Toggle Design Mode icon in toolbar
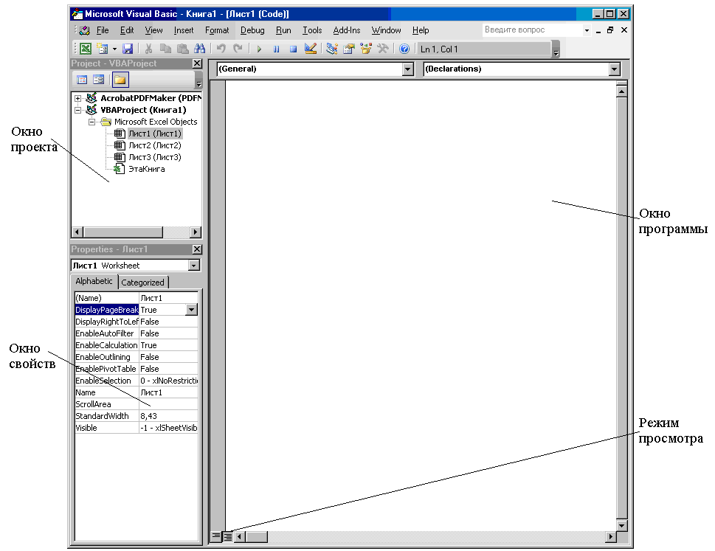The height and width of the screenshot is (551, 715). [x=311, y=49]
